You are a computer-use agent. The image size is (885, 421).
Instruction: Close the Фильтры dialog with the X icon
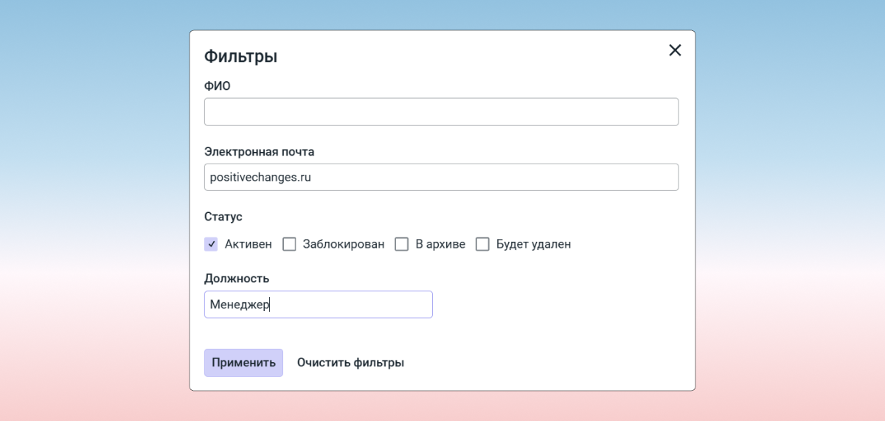675,50
